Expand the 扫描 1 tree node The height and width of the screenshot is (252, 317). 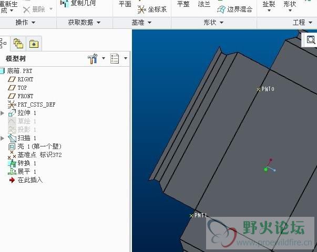click(x=3, y=138)
